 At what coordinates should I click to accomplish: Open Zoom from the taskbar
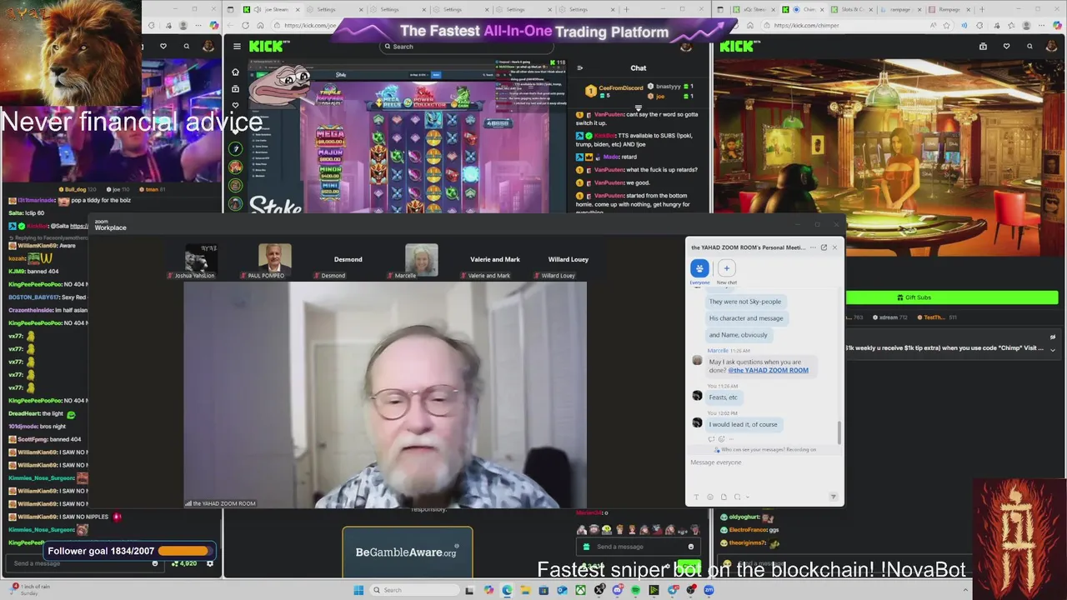tap(709, 590)
